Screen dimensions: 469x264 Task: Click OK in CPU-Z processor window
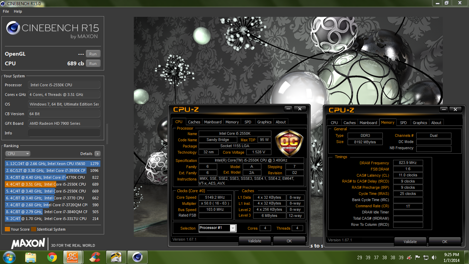pos(289,241)
